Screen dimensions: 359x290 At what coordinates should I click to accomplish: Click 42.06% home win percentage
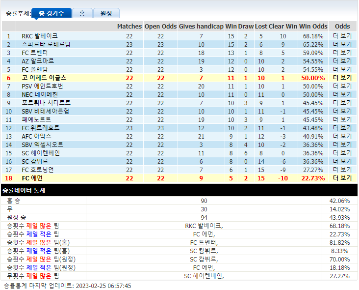coord(339,201)
